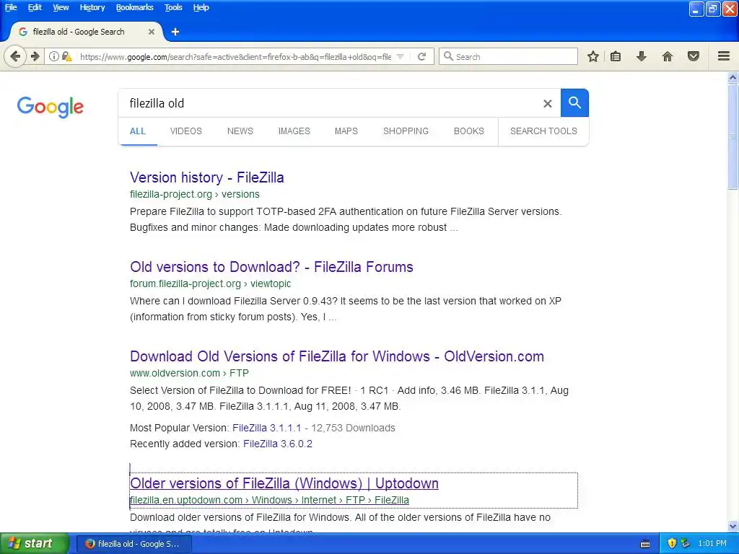Follow the 'FileZilla 3.6.0.2' recently added link

click(x=278, y=444)
